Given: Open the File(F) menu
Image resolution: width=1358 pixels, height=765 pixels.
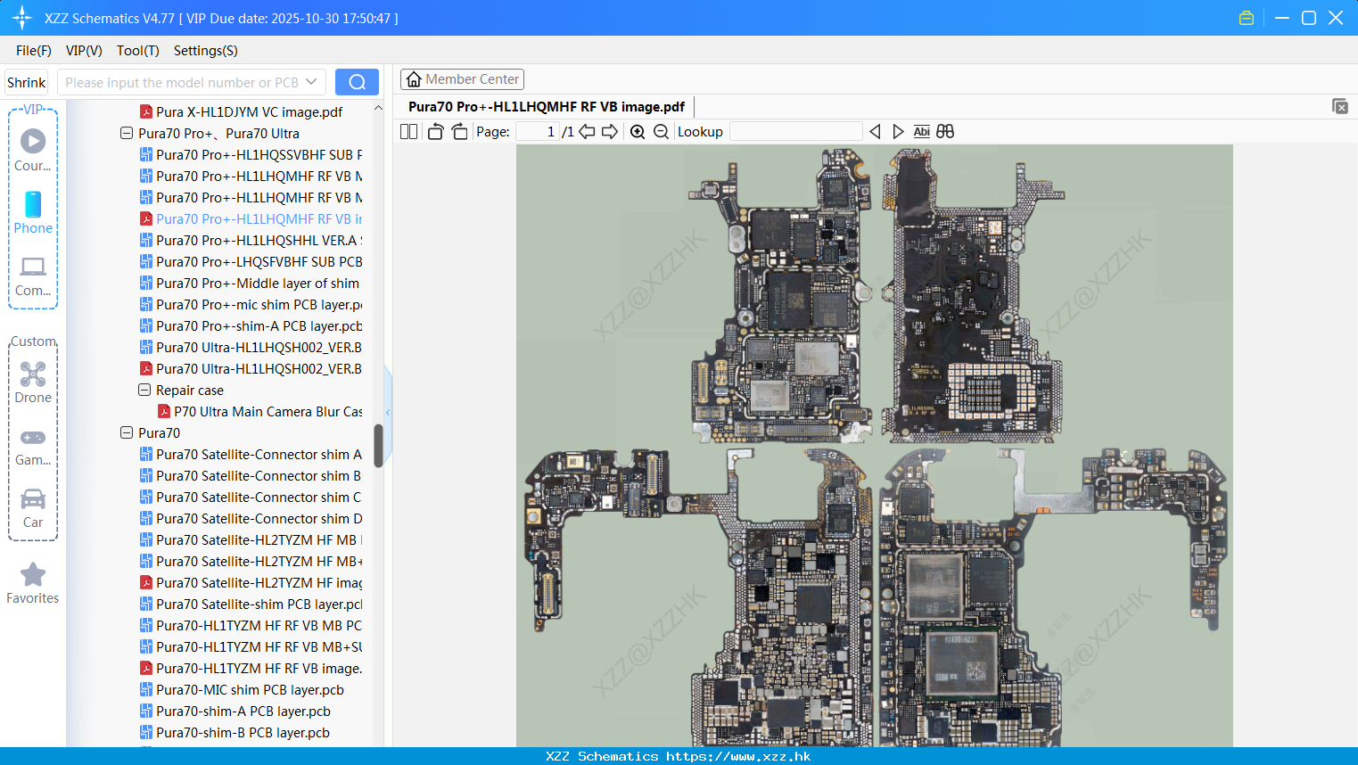Looking at the screenshot, I should point(34,51).
